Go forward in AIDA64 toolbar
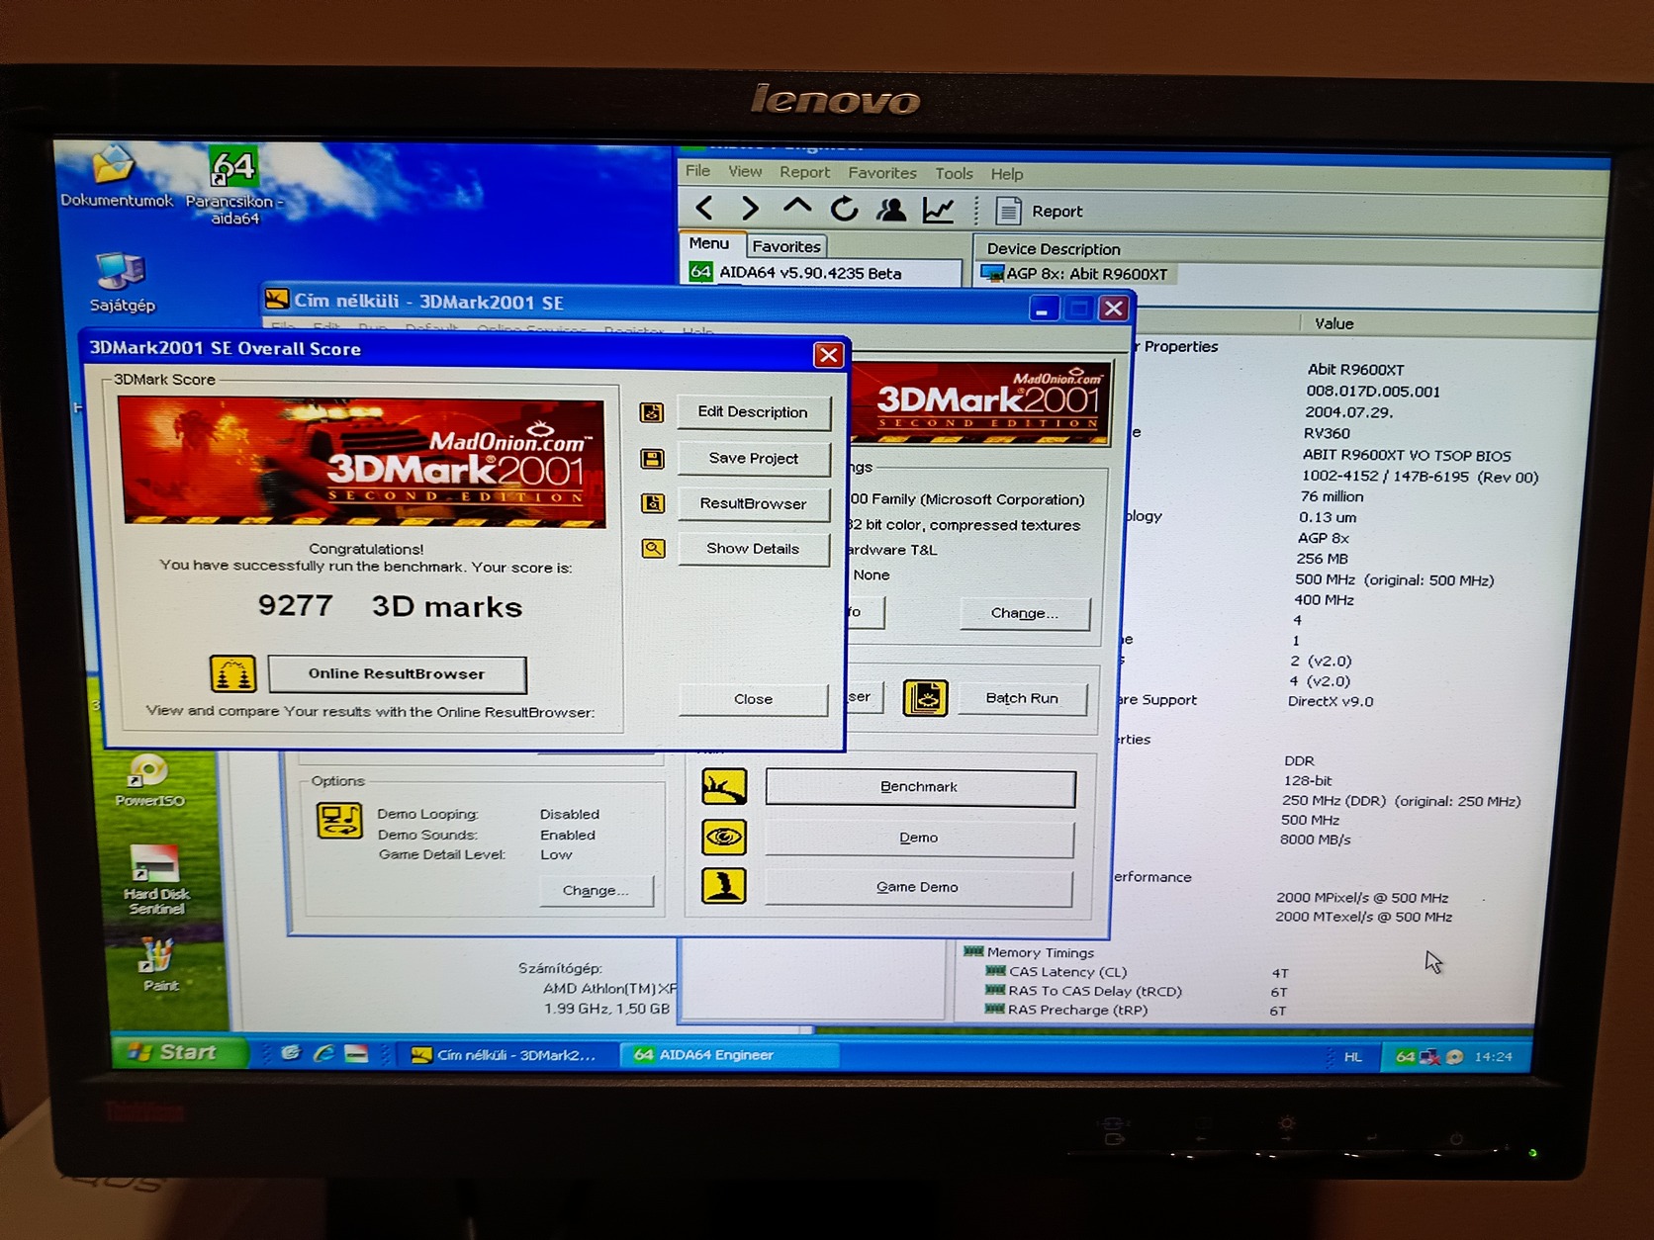The image size is (1654, 1240). click(x=750, y=209)
